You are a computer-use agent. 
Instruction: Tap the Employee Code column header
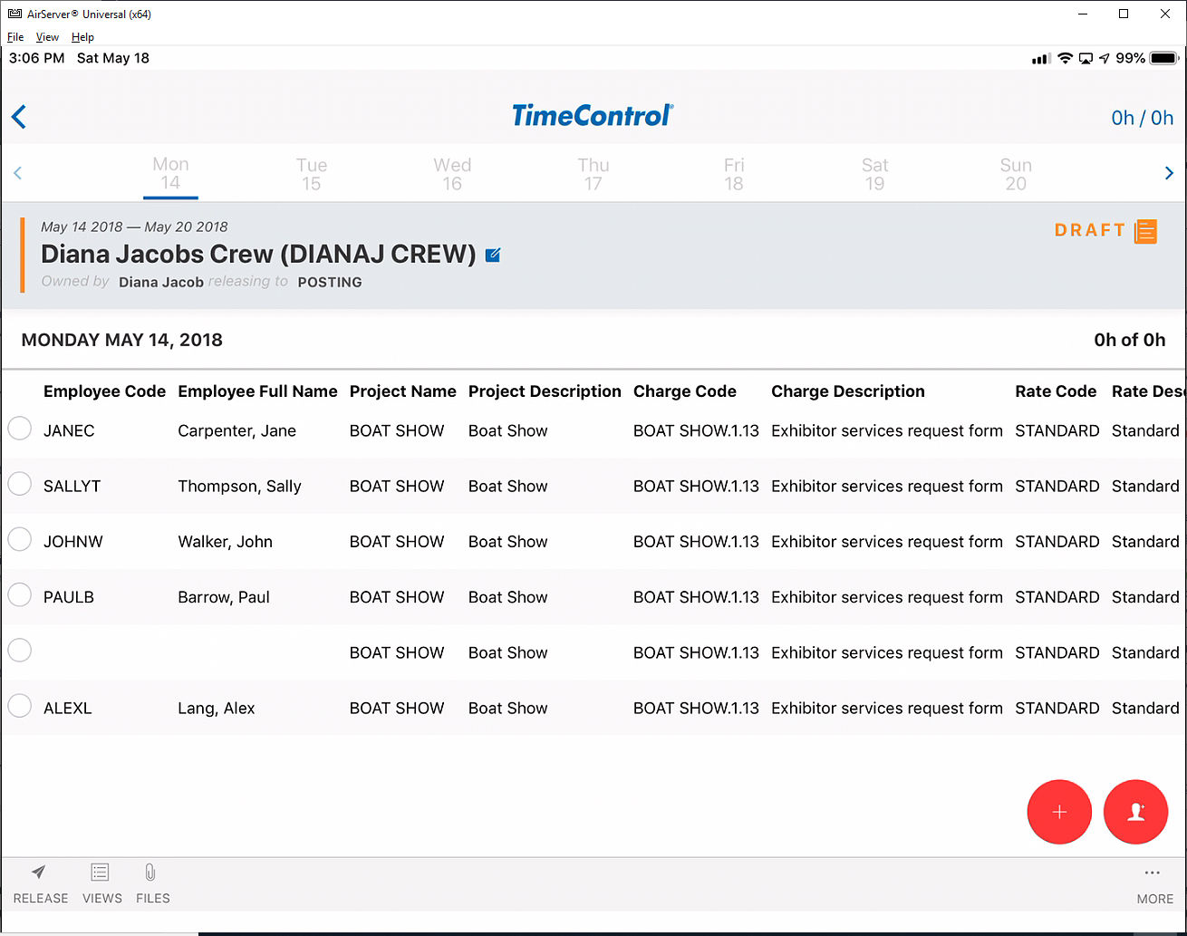coord(104,391)
